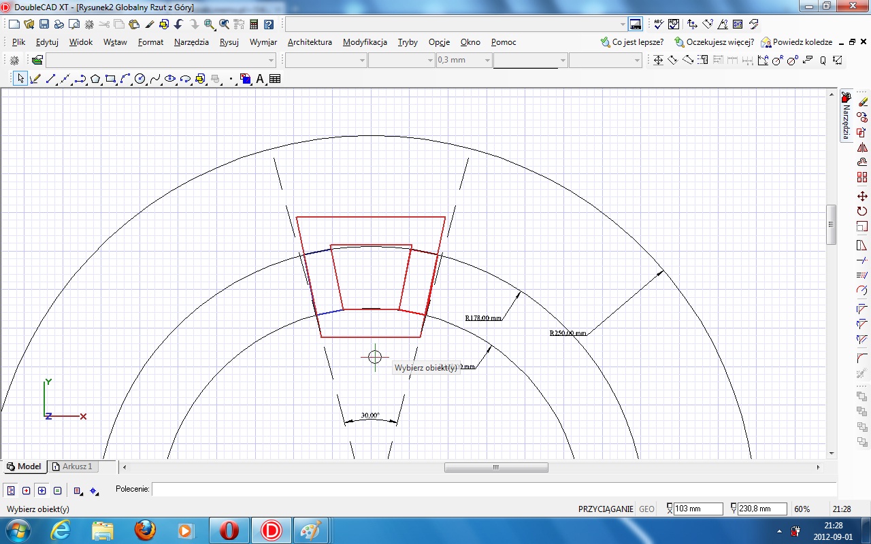The width and height of the screenshot is (871, 544).
Task: Click the 'Co jest lepsze?' link
Action: (x=632, y=42)
